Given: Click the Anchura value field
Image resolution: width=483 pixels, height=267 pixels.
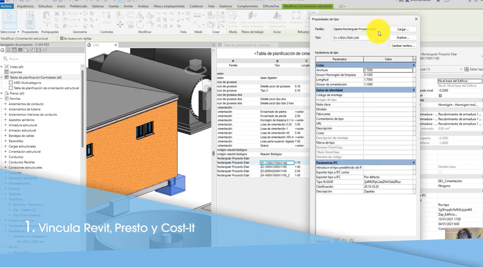Looking at the screenshot, I should point(388,70).
